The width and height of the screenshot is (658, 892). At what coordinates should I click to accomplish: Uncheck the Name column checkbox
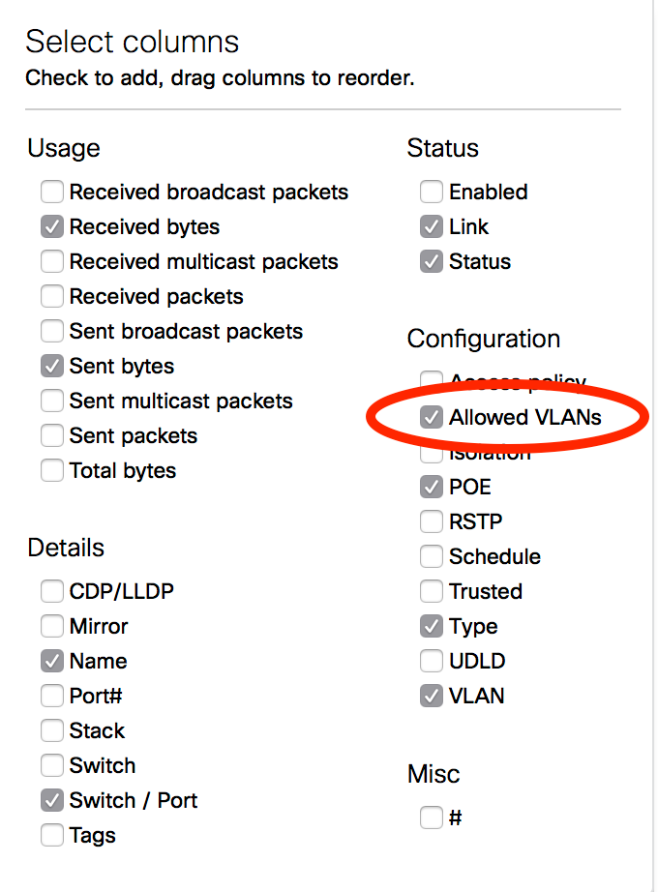(x=52, y=661)
